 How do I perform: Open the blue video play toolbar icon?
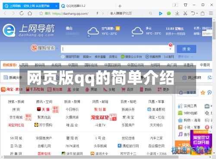(x=161, y=13)
